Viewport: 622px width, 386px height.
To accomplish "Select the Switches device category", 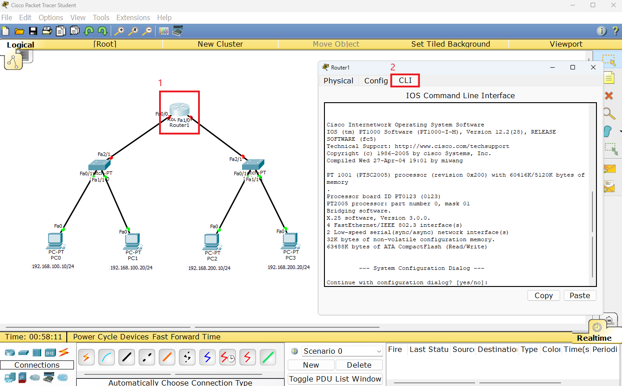I will click(x=24, y=352).
